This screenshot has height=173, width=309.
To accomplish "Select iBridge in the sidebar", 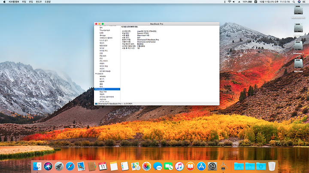I will (x=103, y=36).
